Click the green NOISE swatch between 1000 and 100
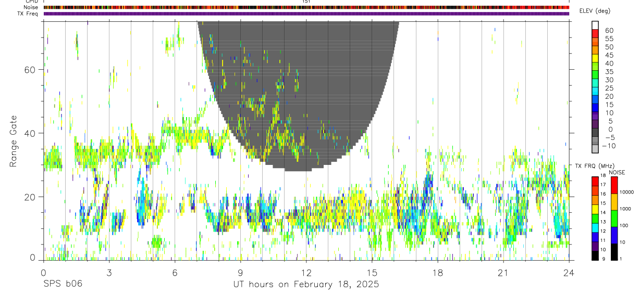The image size is (640, 295). [x=614, y=218]
